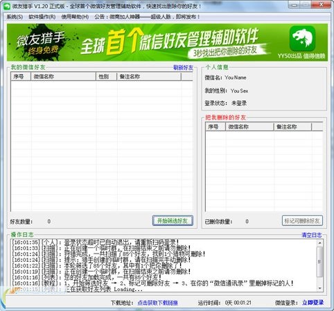Click the 公告 announcement text in menu bar
Viewport: 334px width, 311px height.
(147, 17)
